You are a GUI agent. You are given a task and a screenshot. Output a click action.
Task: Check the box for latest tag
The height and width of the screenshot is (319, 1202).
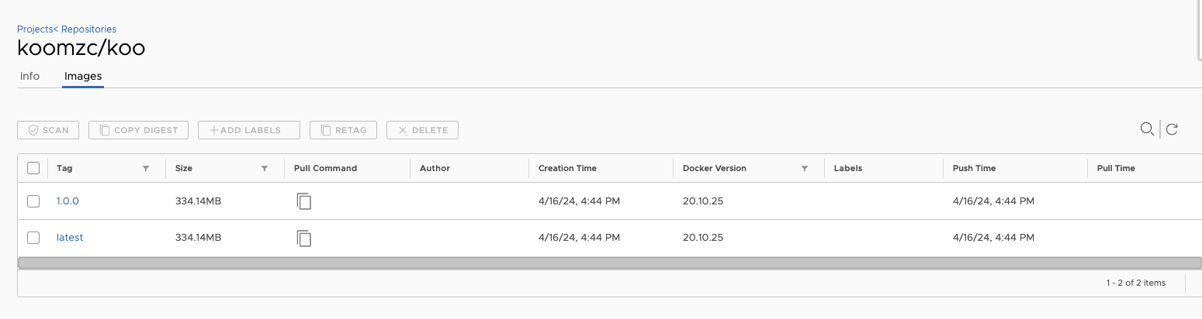[x=33, y=238]
